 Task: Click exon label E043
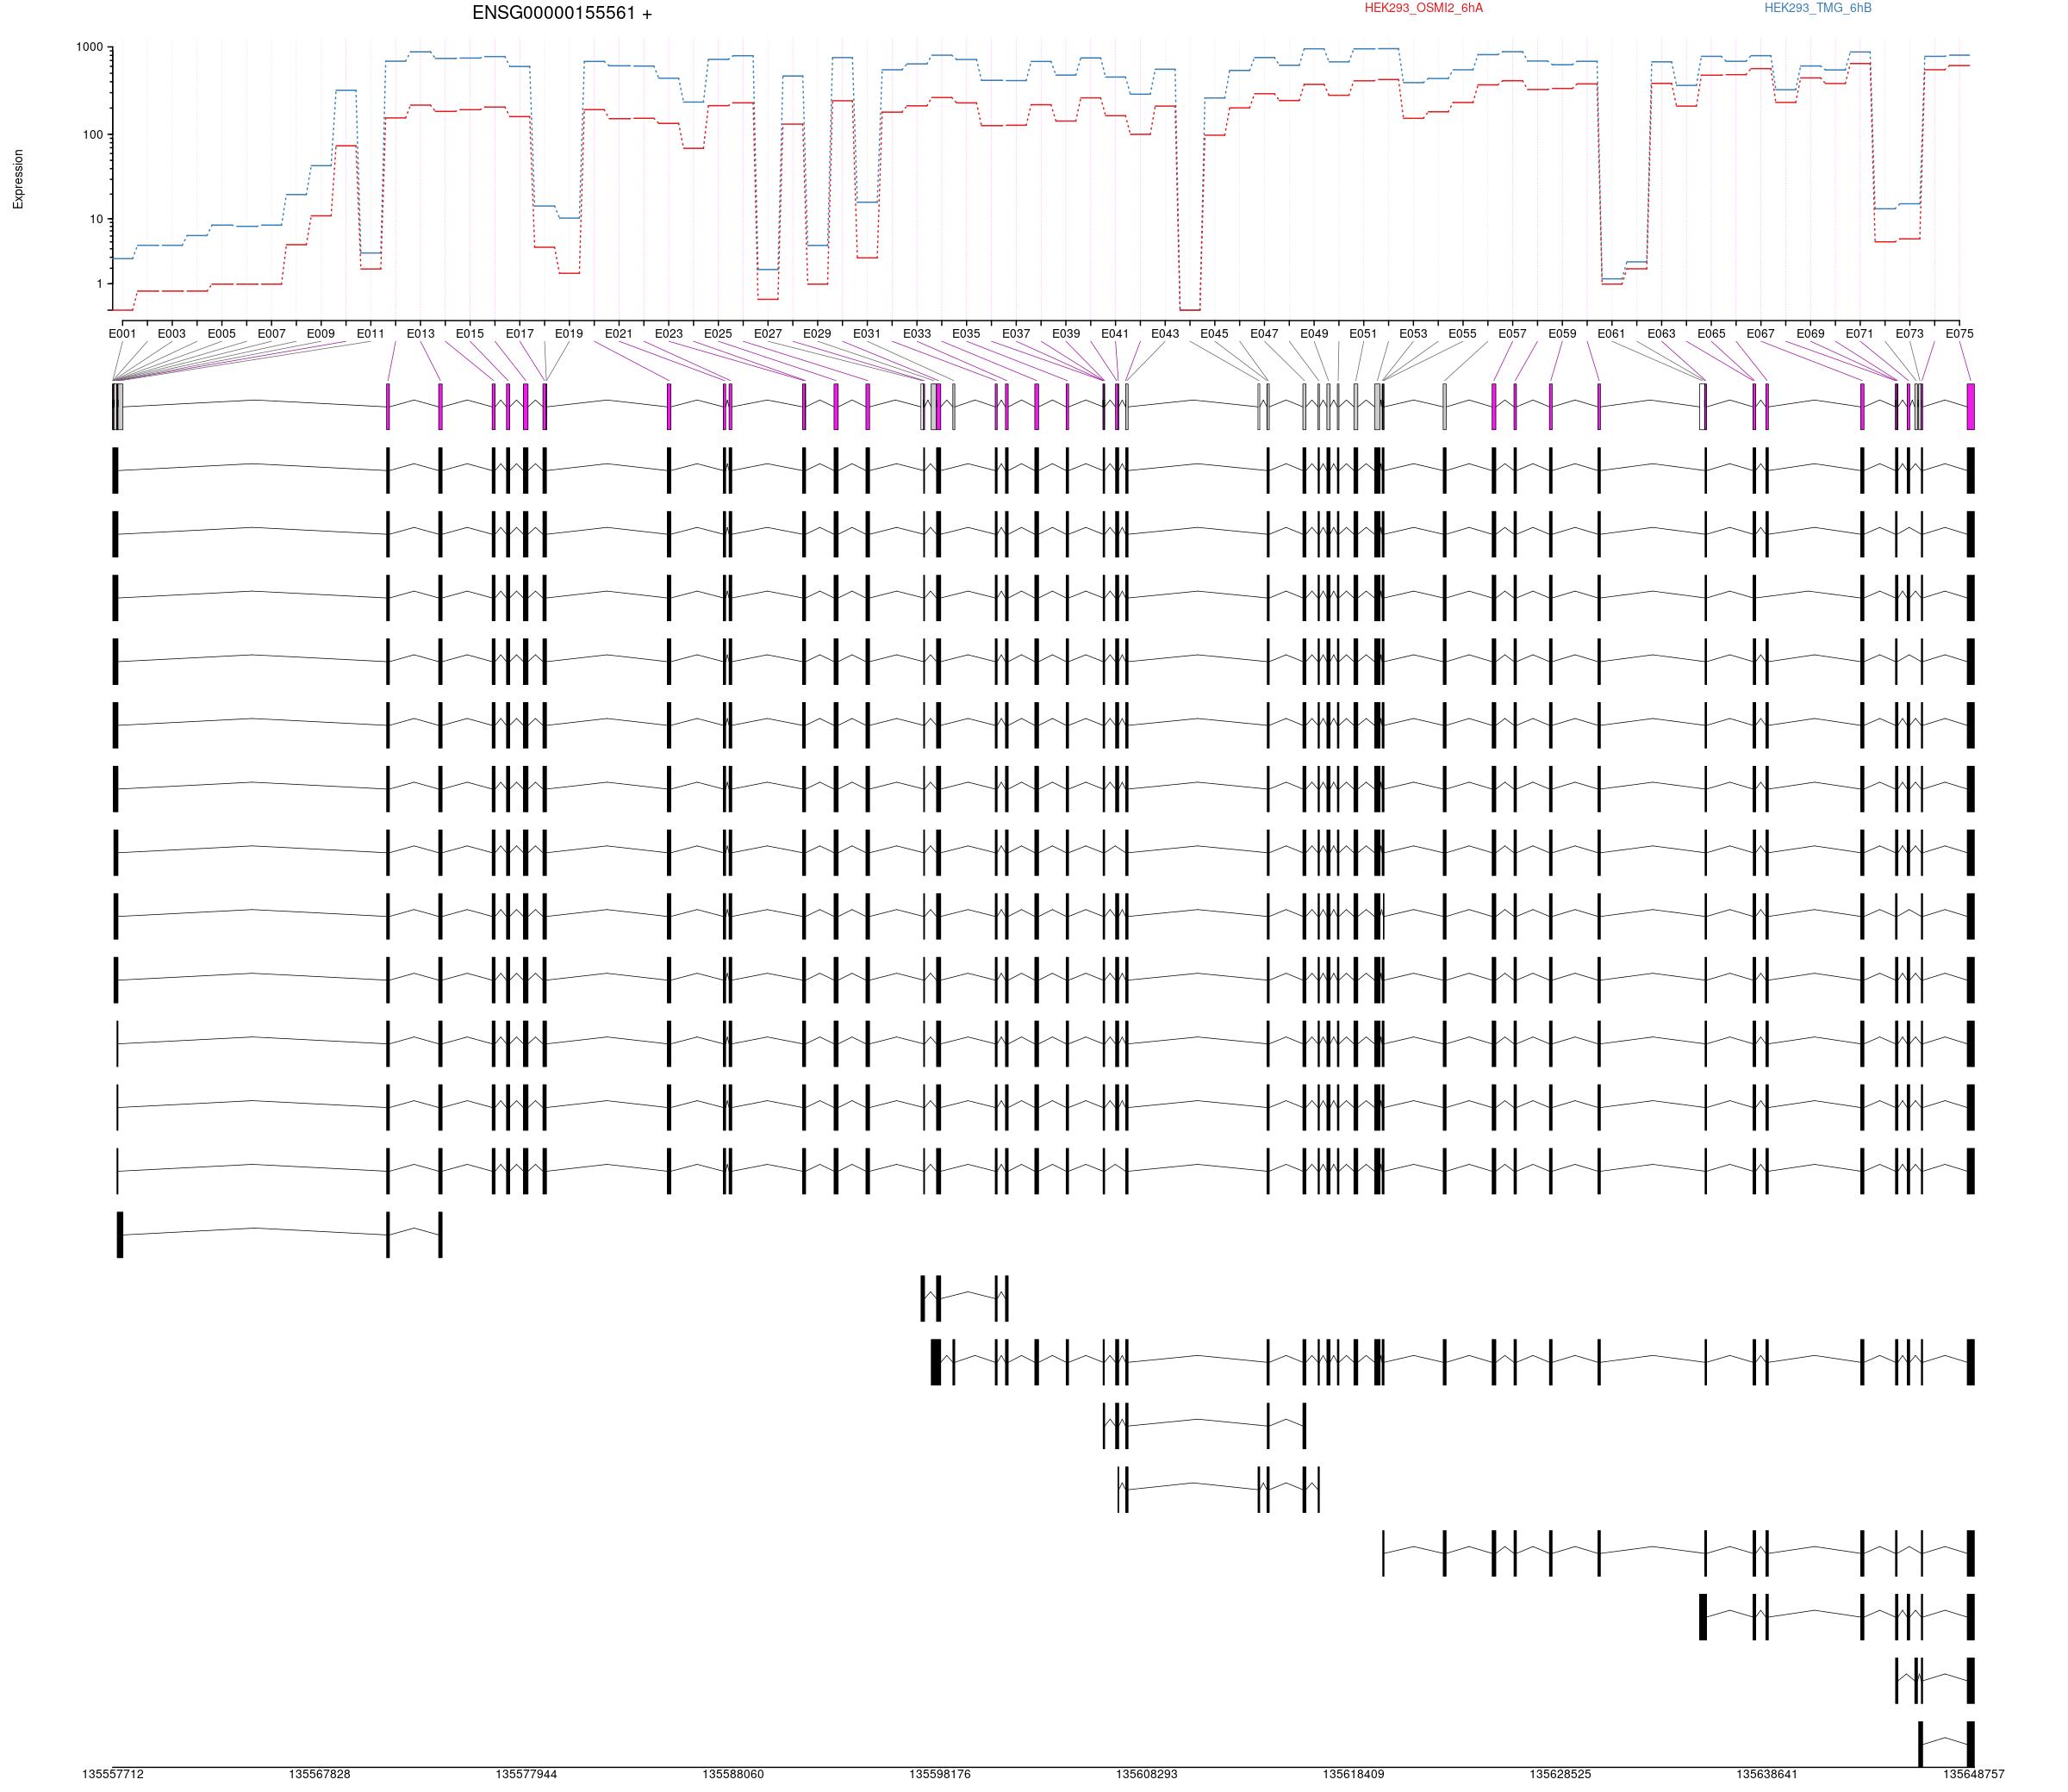pyautogui.click(x=1165, y=334)
